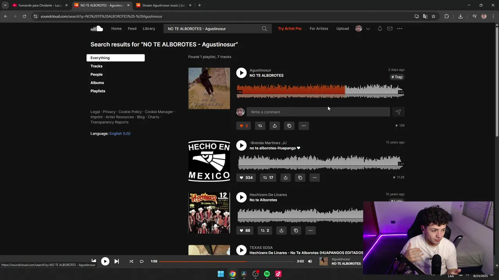This screenshot has width=499, height=280.
Task: Skip to the next track in player
Action: [117, 261]
